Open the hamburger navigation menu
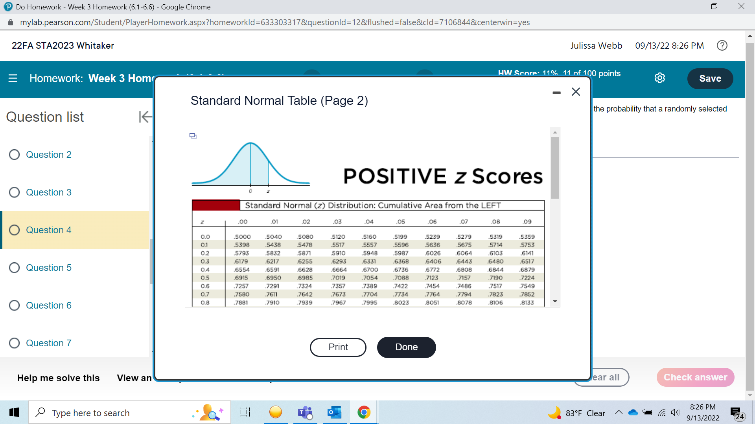The height and width of the screenshot is (424, 755). pos(13,78)
